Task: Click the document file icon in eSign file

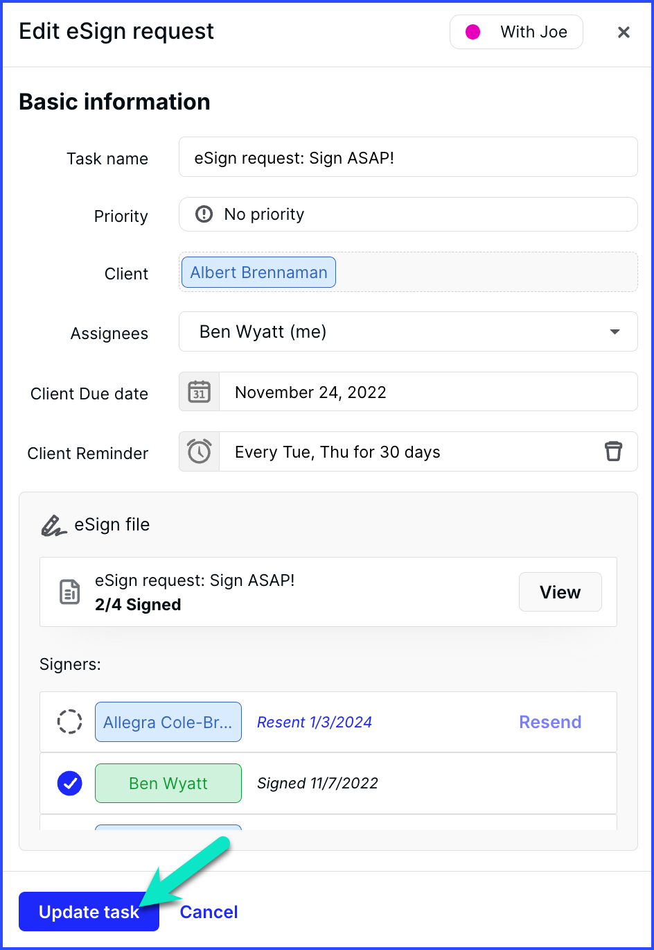Action: point(69,592)
